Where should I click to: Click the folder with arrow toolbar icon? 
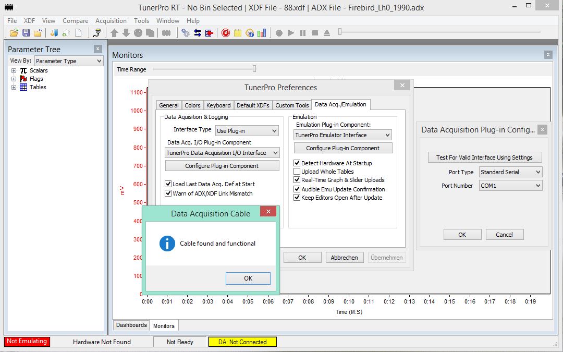tap(38, 33)
